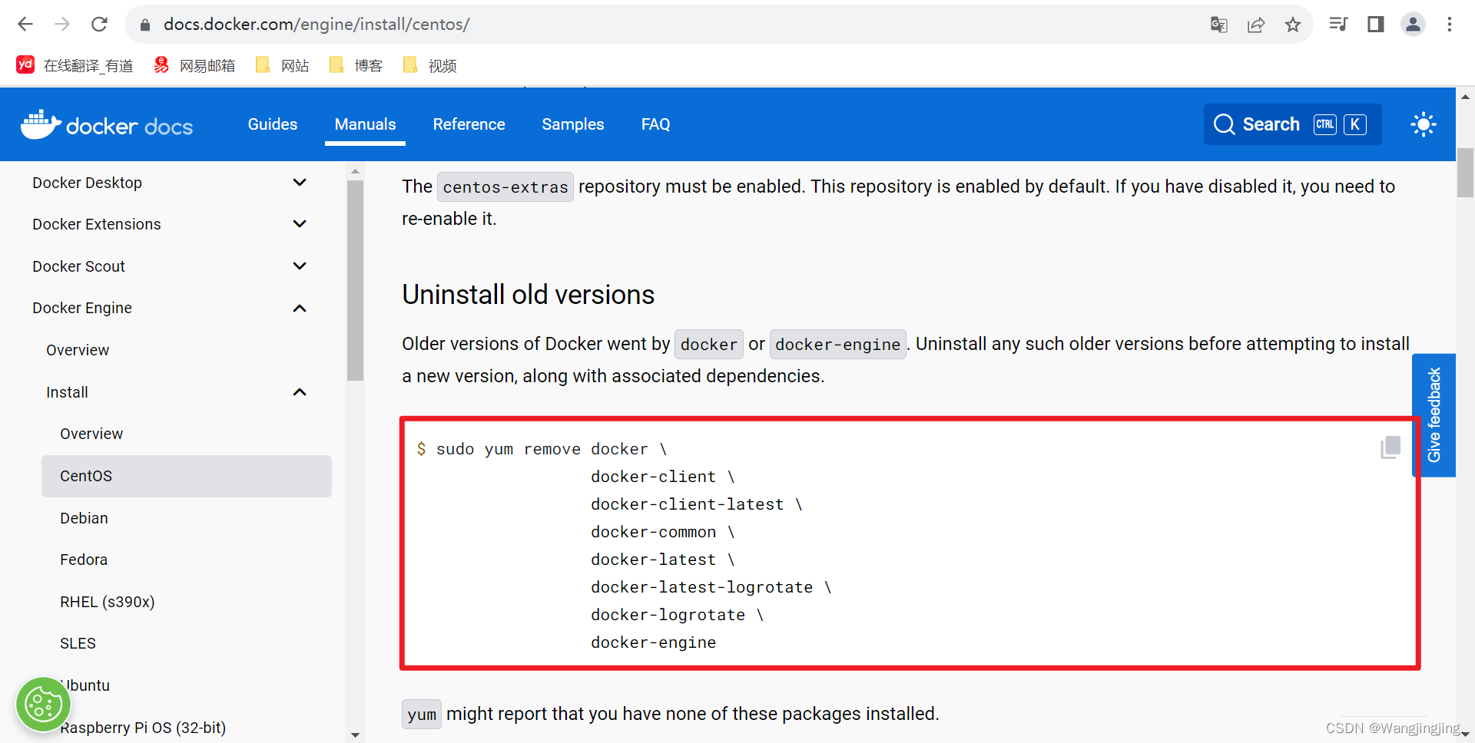The width and height of the screenshot is (1475, 743).
Task: Open Docker Scout in sidebar
Action: click(78, 266)
